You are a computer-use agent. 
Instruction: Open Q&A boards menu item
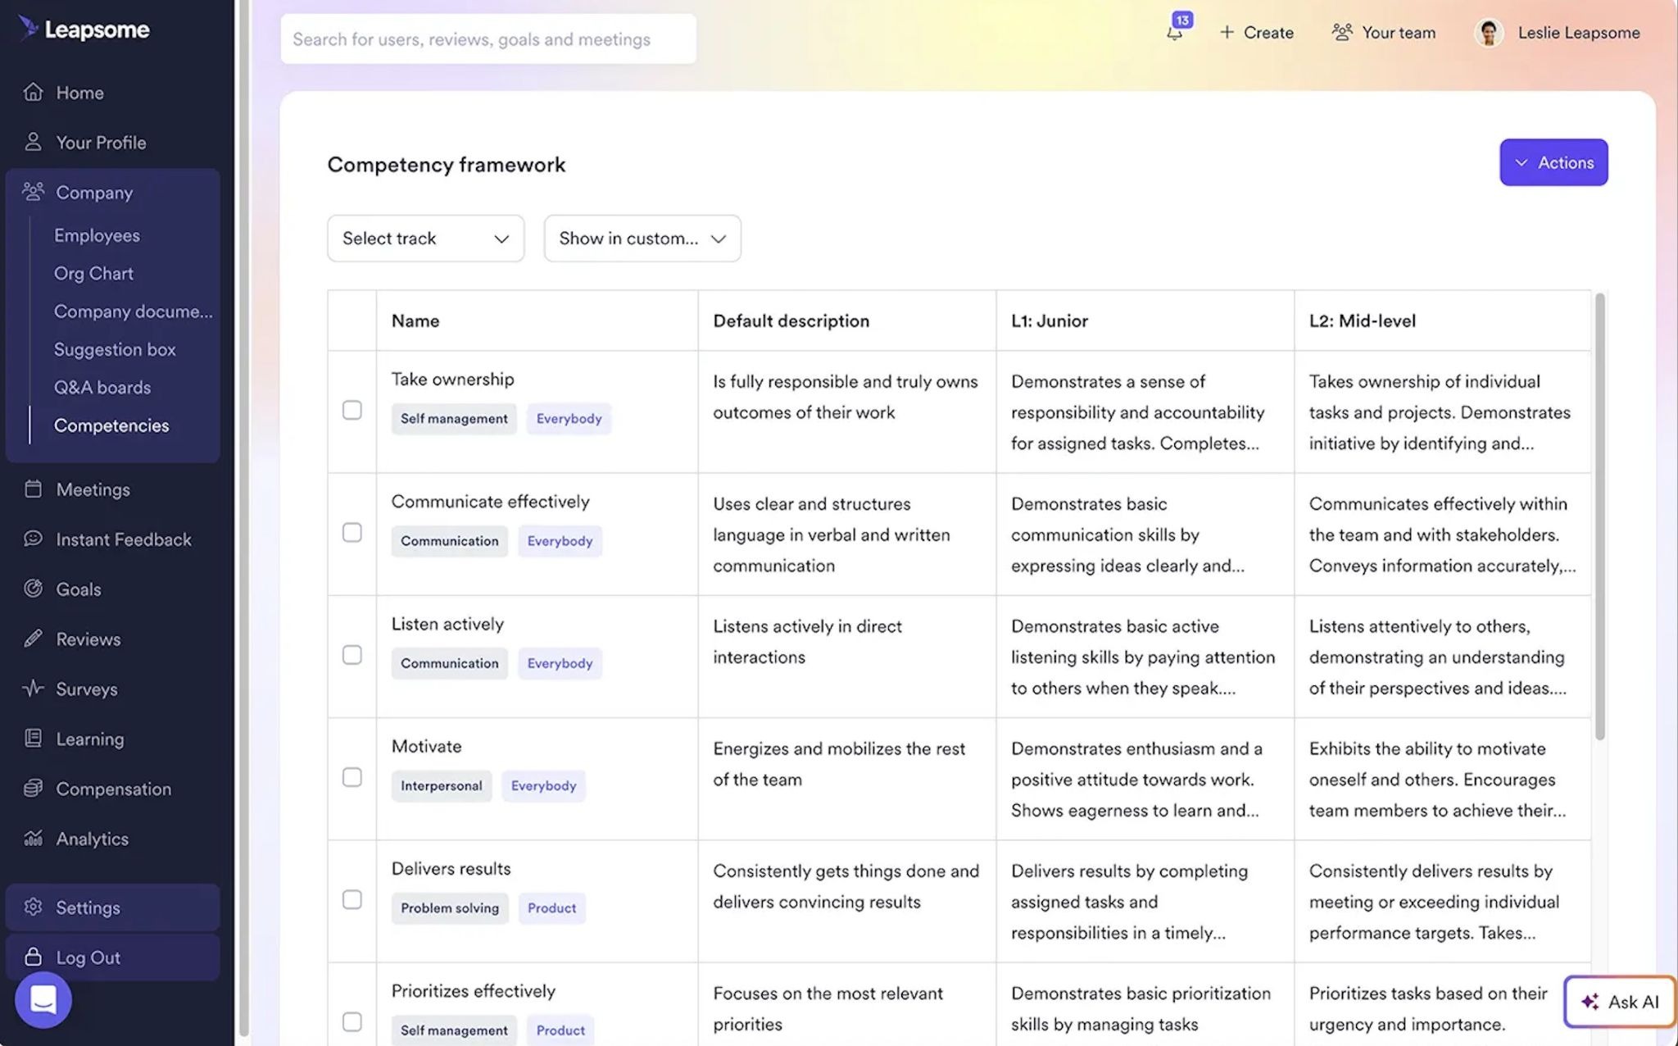102,387
